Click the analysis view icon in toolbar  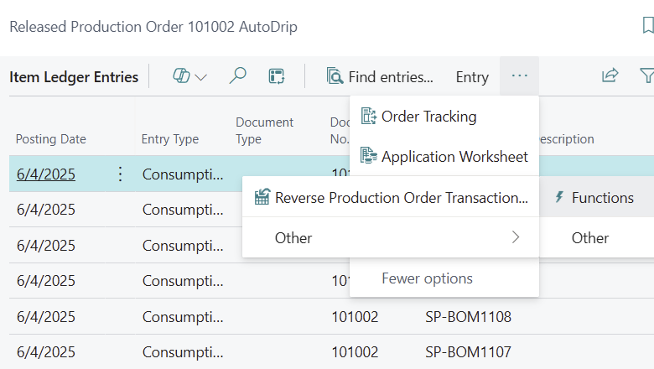(277, 76)
